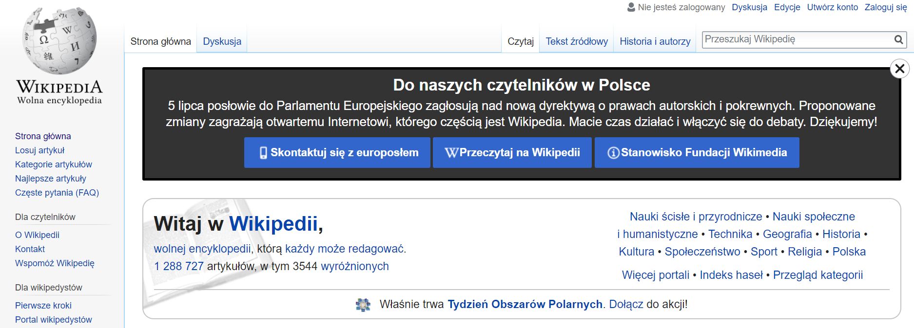Open 'Częste pytania (FAQ)' link
This screenshot has height=328, width=914.
(x=57, y=193)
